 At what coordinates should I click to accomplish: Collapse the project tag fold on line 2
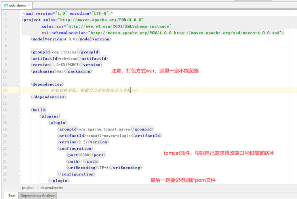[x=19, y=20]
